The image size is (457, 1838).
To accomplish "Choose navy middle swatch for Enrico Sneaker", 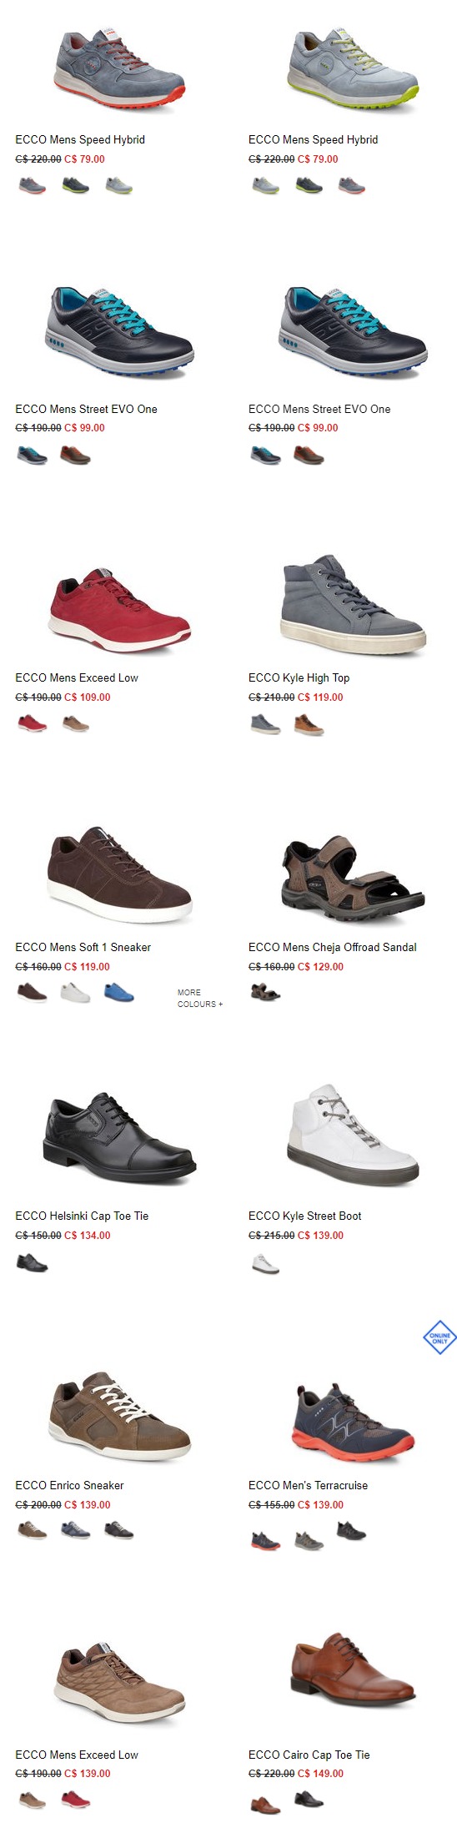I will point(76,1530).
